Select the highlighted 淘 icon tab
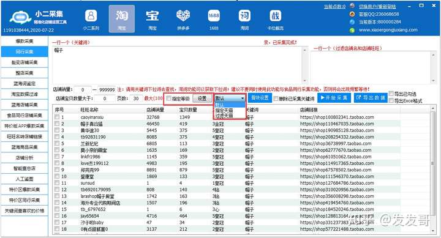 (121, 18)
